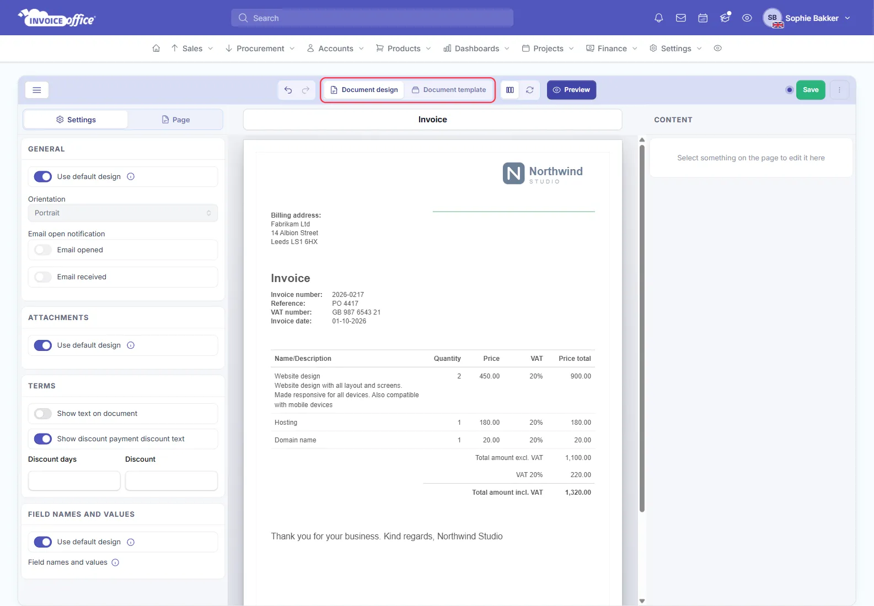Expand the Dashboards menu
Screen dimensions: 874x606
(x=476, y=48)
